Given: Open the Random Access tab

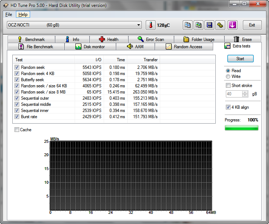Looking at the screenshot, I should point(184,47).
